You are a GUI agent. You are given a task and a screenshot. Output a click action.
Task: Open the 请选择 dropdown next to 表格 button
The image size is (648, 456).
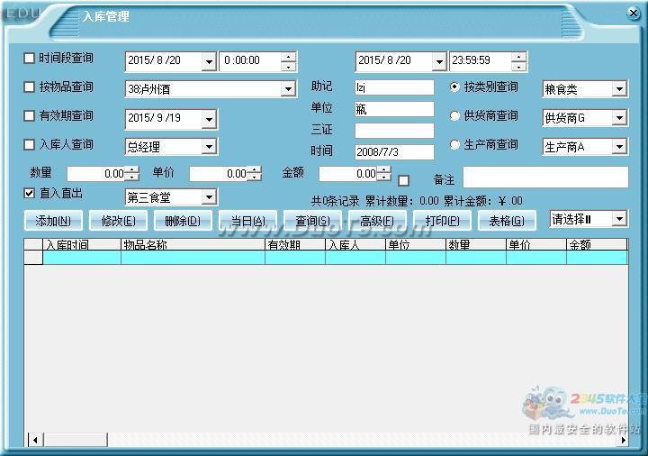click(x=619, y=219)
